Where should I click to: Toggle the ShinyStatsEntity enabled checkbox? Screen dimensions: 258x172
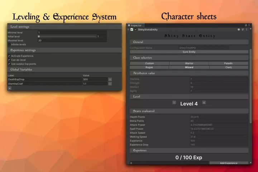135,29
